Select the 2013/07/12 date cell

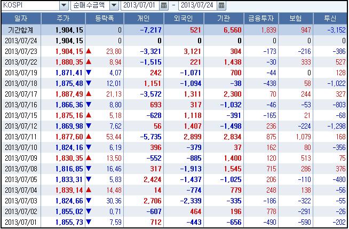pos(21,126)
